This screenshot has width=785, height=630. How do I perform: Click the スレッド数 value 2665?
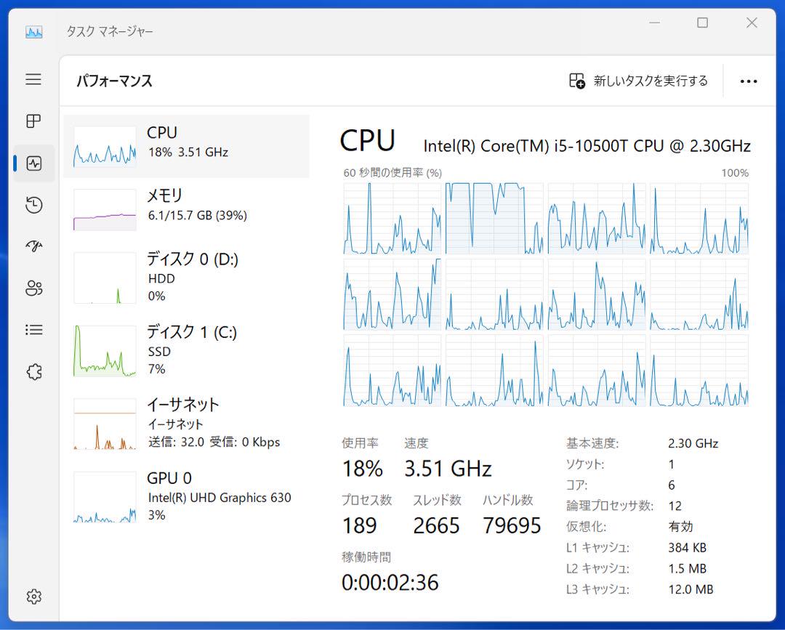[x=436, y=525]
